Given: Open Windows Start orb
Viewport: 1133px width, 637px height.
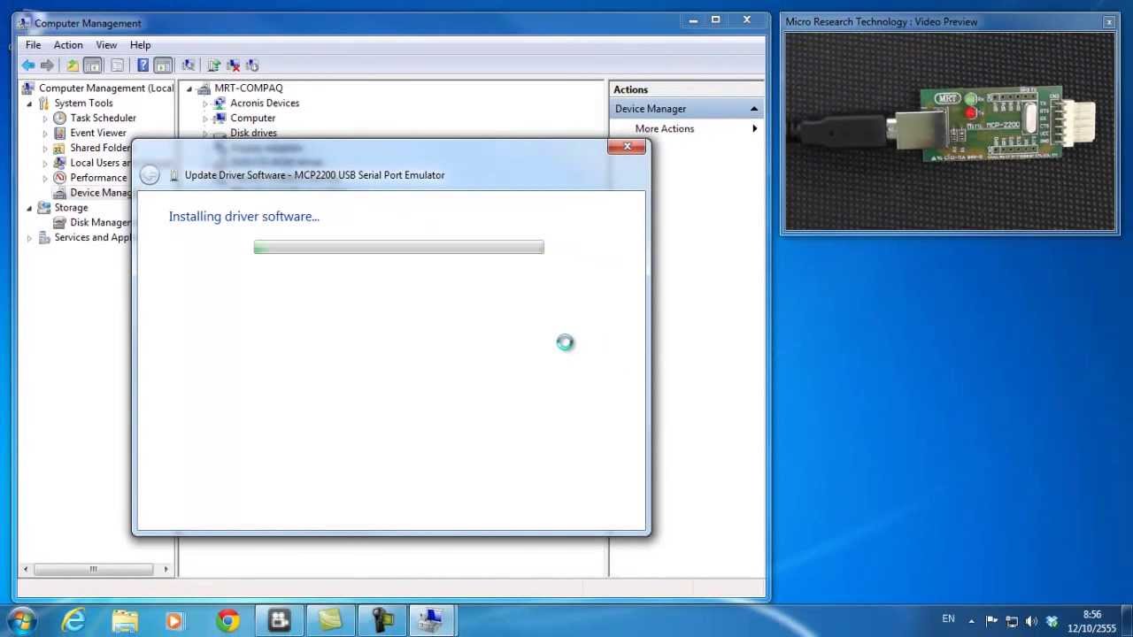Looking at the screenshot, I should [x=21, y=620].
